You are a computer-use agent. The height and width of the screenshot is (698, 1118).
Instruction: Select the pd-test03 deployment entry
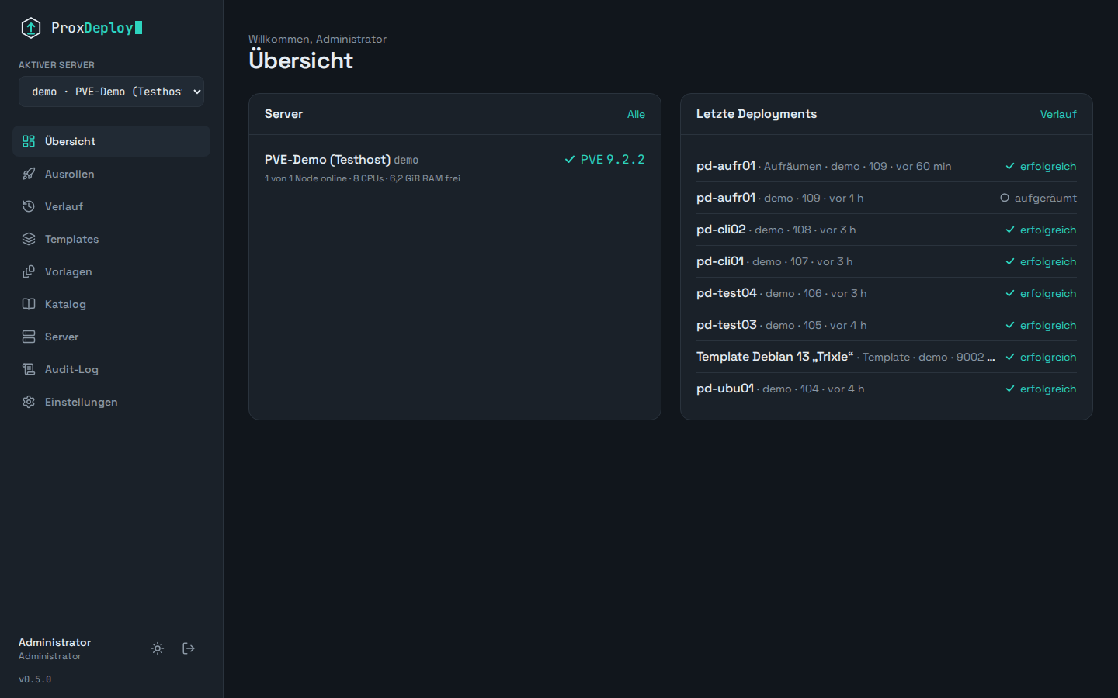click(887, 325)
